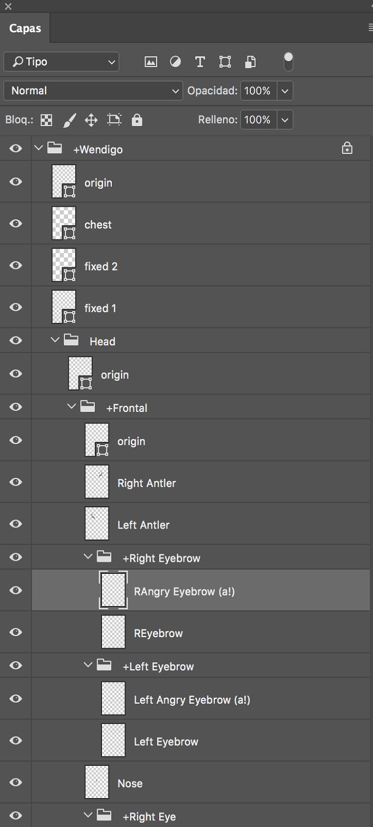373x827 pixels.
Task: Hide the Nose layer
Action: (16, 782)
